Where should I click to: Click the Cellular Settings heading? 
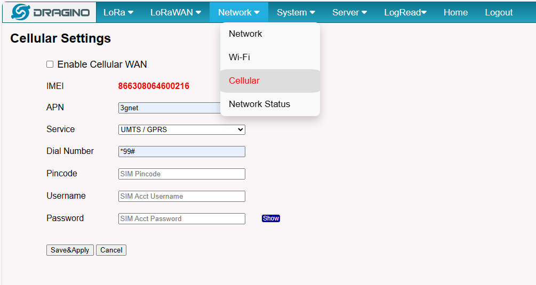coord(60,38)
